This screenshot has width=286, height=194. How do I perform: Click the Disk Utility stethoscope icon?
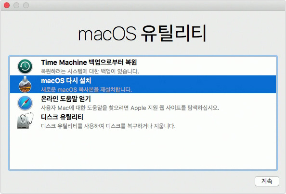25,121
